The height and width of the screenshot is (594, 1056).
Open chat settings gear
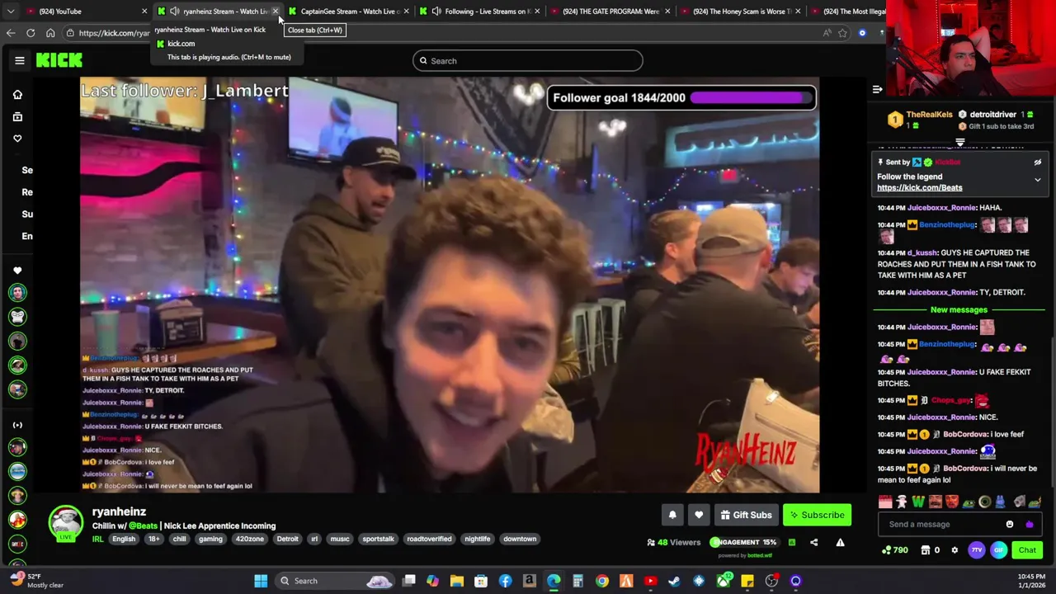955,550
